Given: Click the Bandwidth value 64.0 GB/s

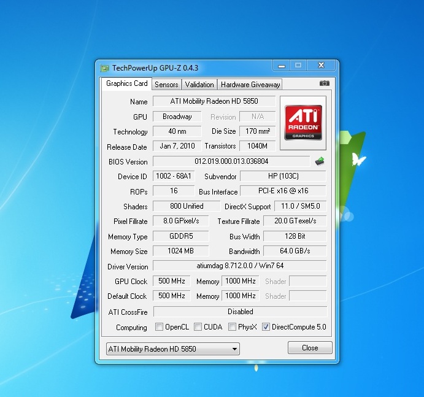Looking at the screenshot, I should [x=295, y=251].
